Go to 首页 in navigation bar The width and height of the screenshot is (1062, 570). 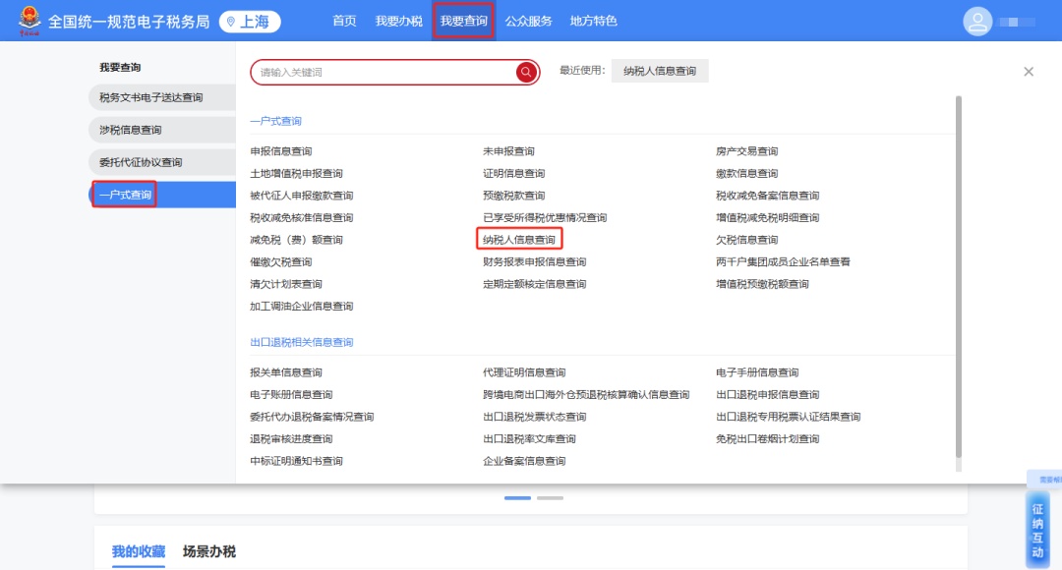[x=344, y=22]
